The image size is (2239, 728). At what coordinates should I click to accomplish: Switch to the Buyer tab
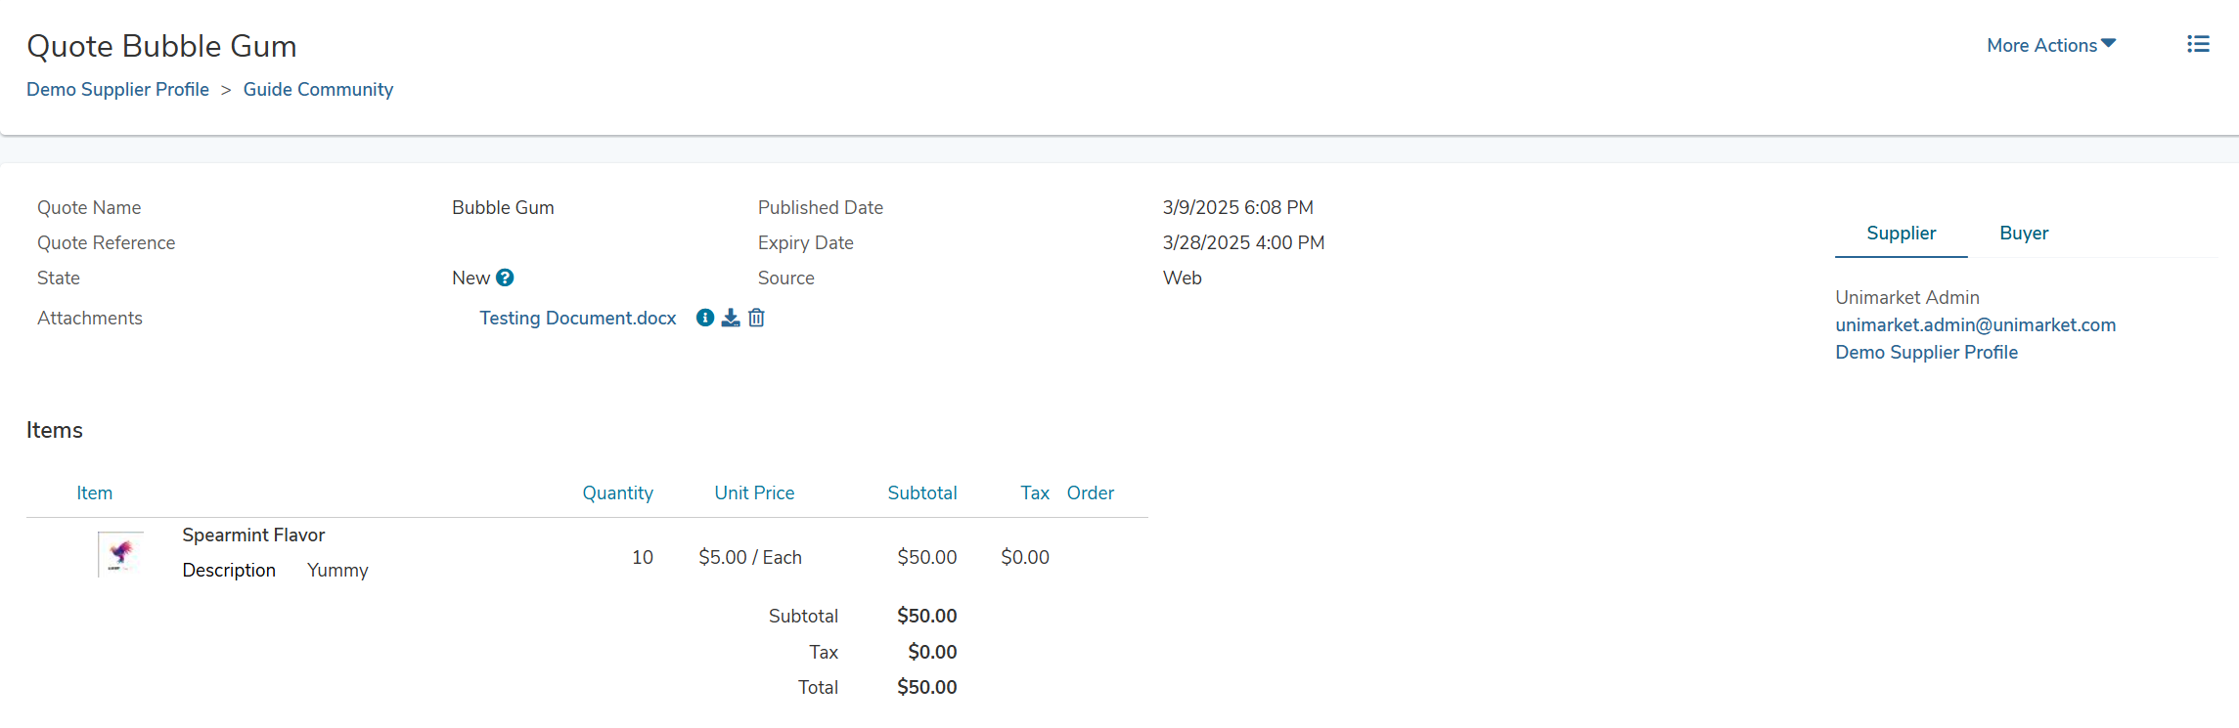(2023, 233)
